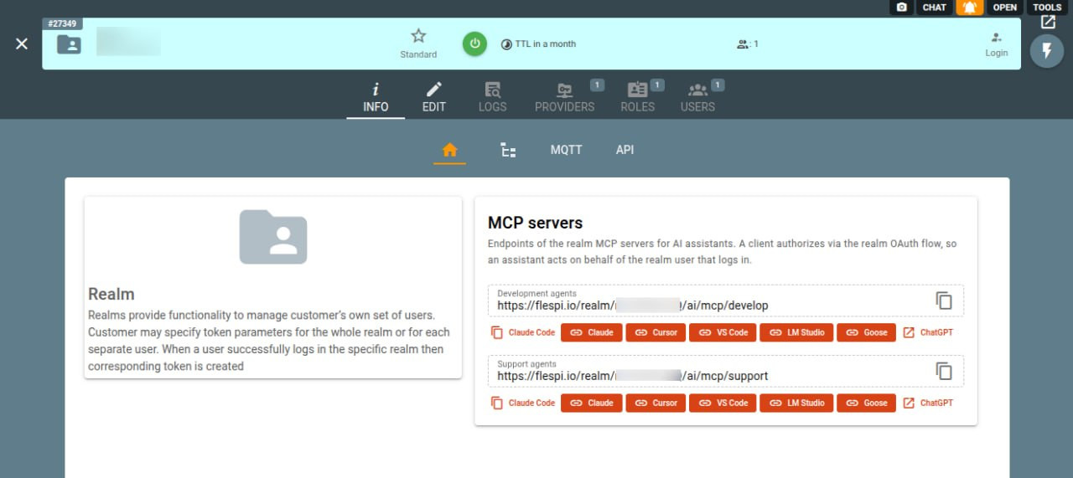Click the TTL in a month indicator

[538, 44]
